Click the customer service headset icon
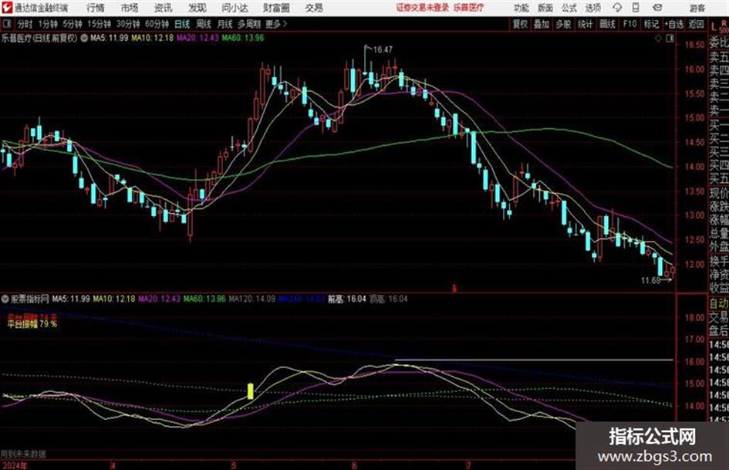 (x=617, y=8)
